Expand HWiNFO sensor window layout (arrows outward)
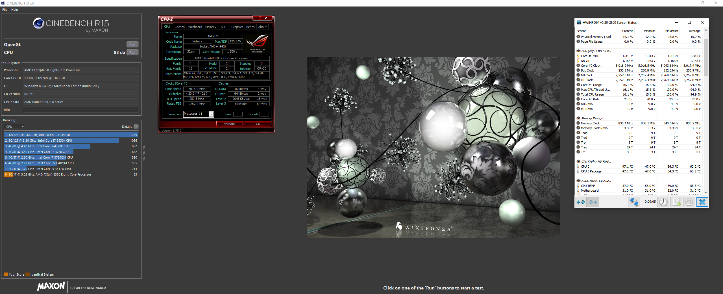 [x=581, y=202]
